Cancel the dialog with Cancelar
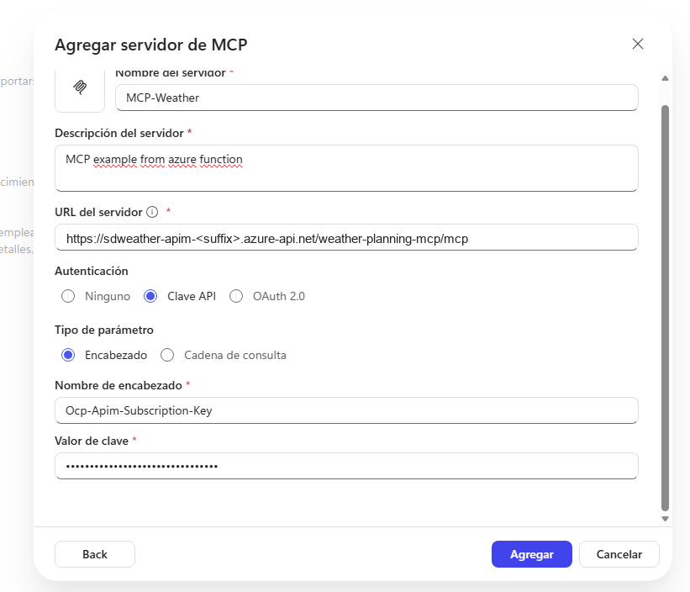This screenshot has width=690, height=592. tap(619, 554)
